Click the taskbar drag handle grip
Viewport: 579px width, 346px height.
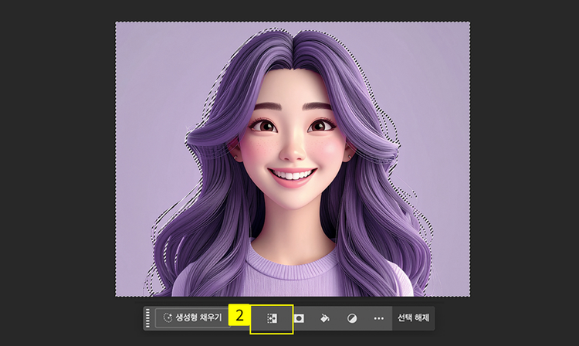(x=147, y=318)
